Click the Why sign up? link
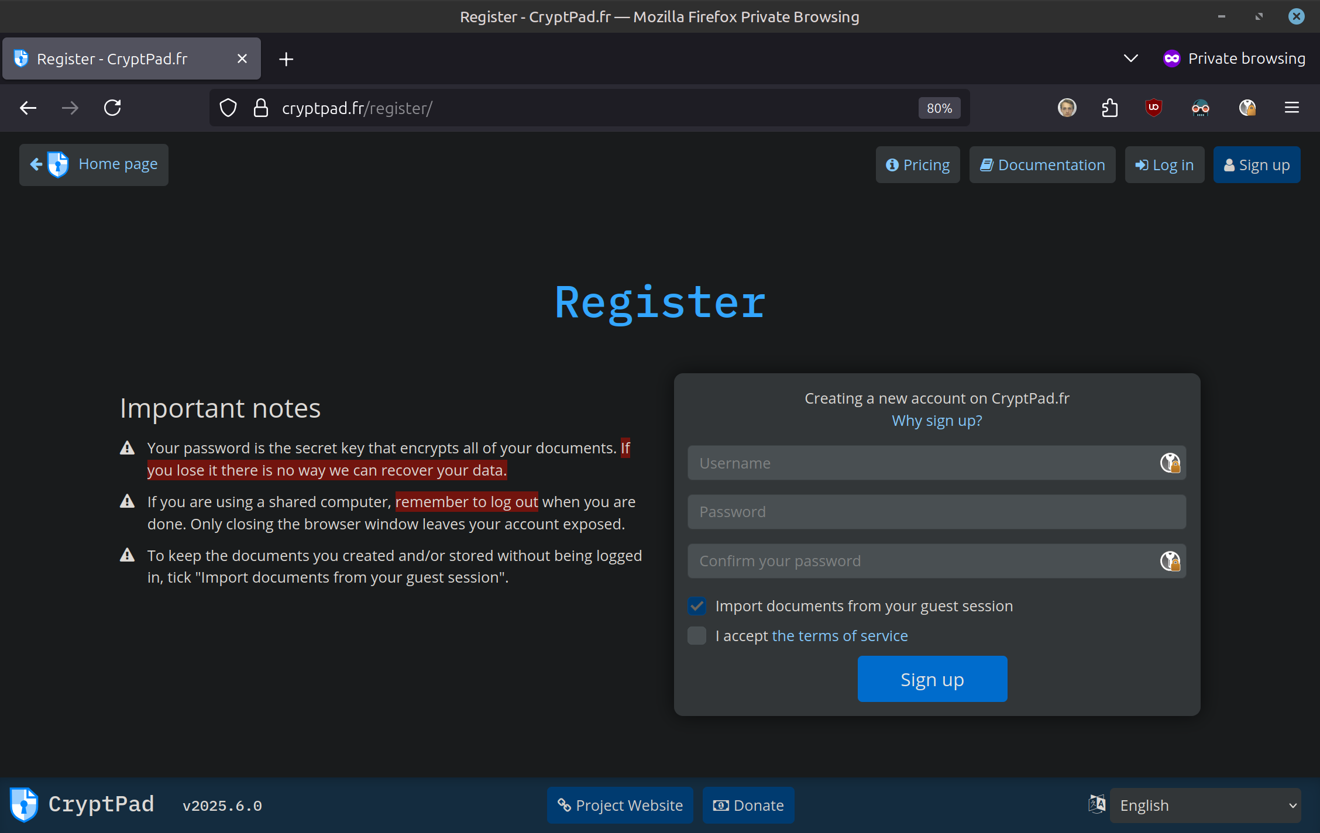 click(x=937, y=421)
